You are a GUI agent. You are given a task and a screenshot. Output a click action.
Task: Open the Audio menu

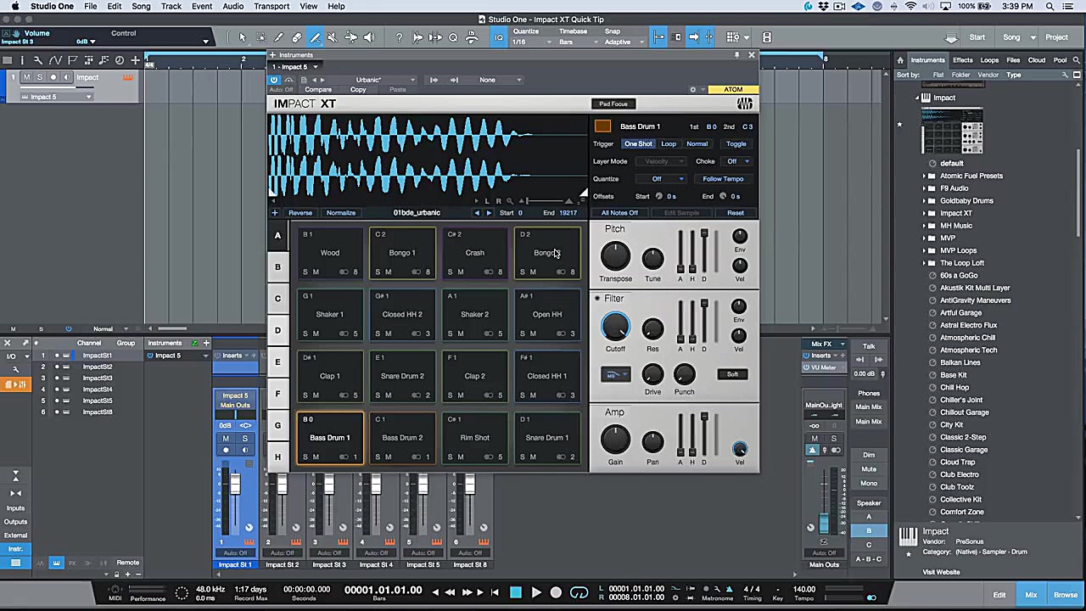(233, 6)
